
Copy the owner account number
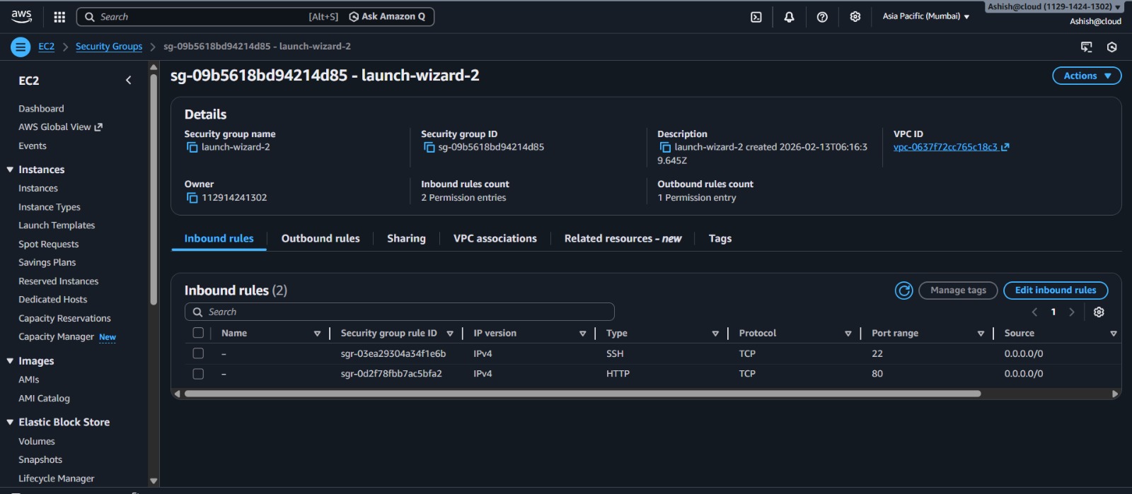click(192, 198)
